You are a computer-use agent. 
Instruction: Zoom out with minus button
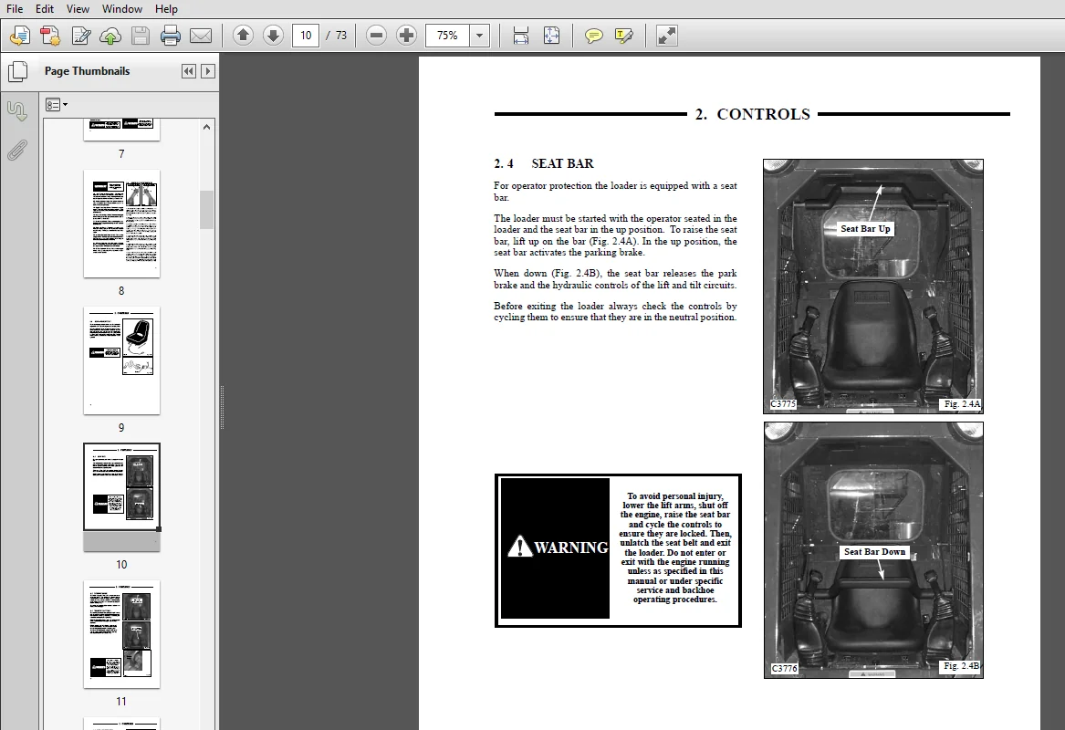tap(376, 36)
